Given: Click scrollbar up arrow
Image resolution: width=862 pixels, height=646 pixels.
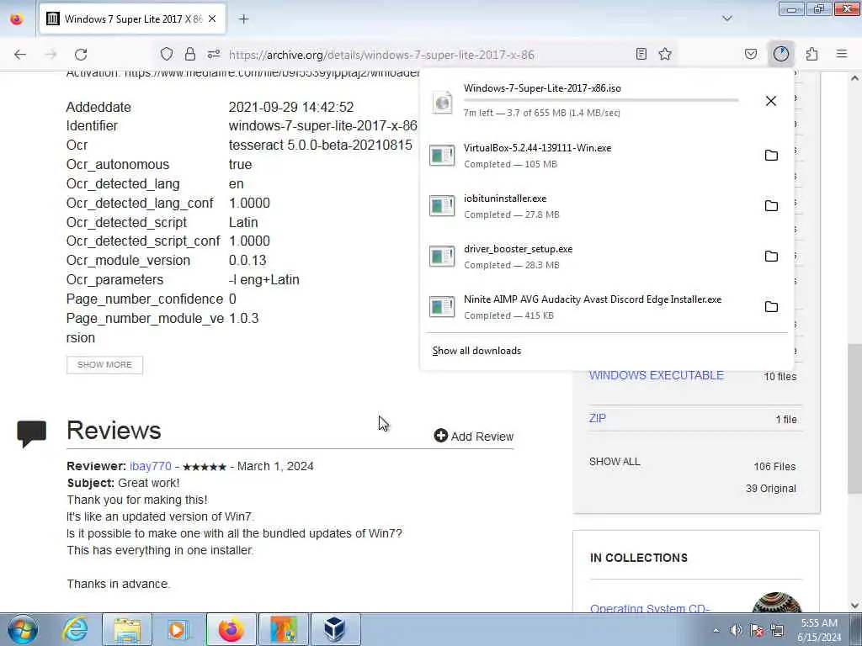Looking at the screenshot, I should [x=854, y=78].
